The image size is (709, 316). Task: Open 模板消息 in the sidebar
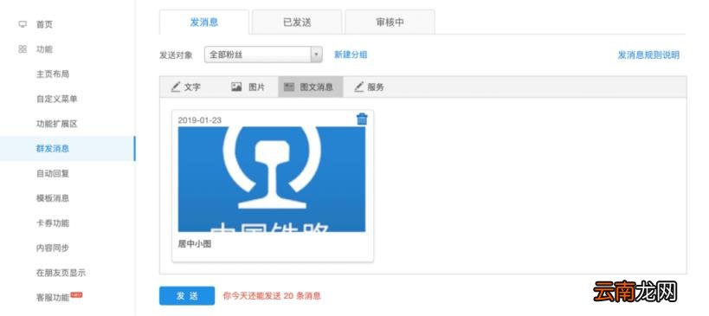(53, 198)
